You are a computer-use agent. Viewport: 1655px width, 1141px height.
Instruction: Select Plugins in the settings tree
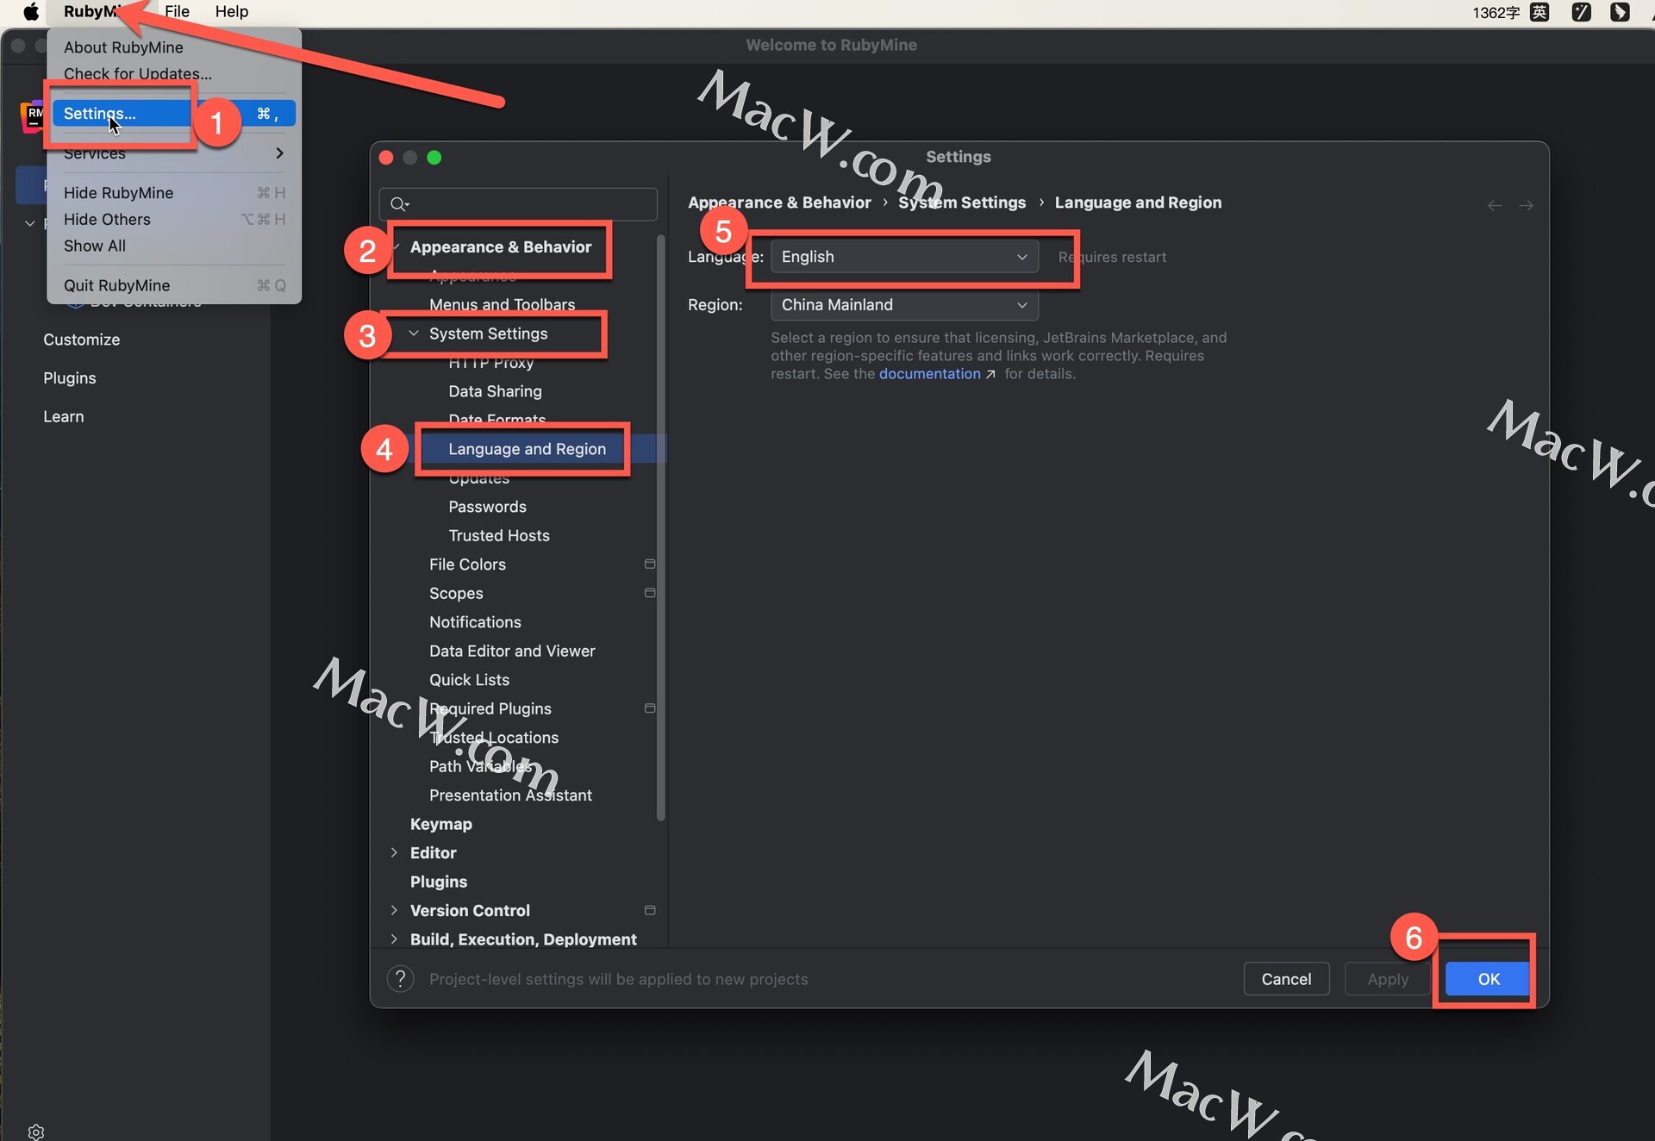(438, 882)
